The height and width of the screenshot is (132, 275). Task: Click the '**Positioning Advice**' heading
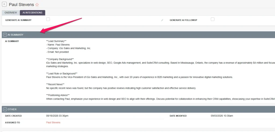[58, 95]
